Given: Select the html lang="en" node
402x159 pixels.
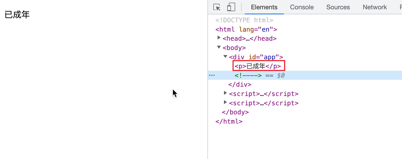Looking at the screenshot, I should click(x=246, y=29).
